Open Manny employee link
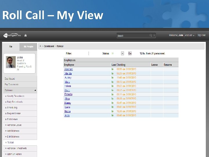The width and height of the screenshot is (209, 157). point(68,103)
